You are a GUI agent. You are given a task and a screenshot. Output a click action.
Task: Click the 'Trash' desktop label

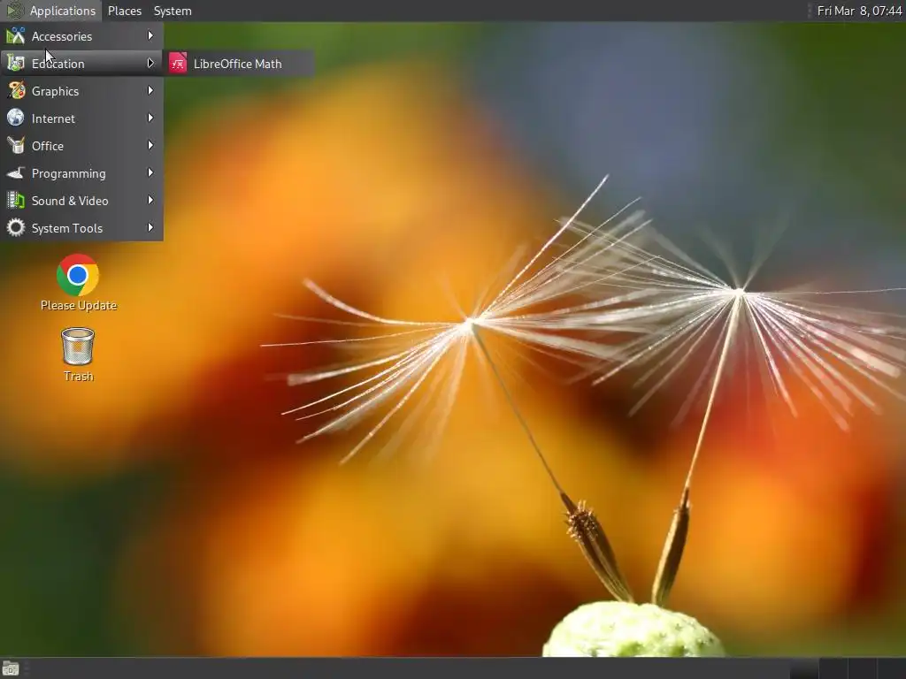79,377
